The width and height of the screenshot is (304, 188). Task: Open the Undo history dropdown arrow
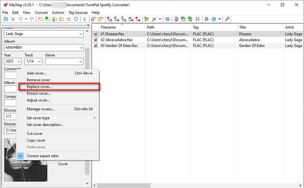coord(26,19)
